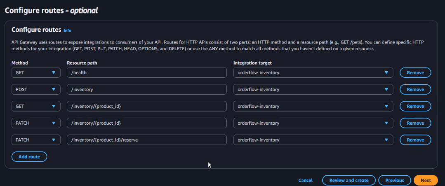
Task: Open Method dropdown for /inventory/{product_id}/reserve route
Action: (36, 140)
